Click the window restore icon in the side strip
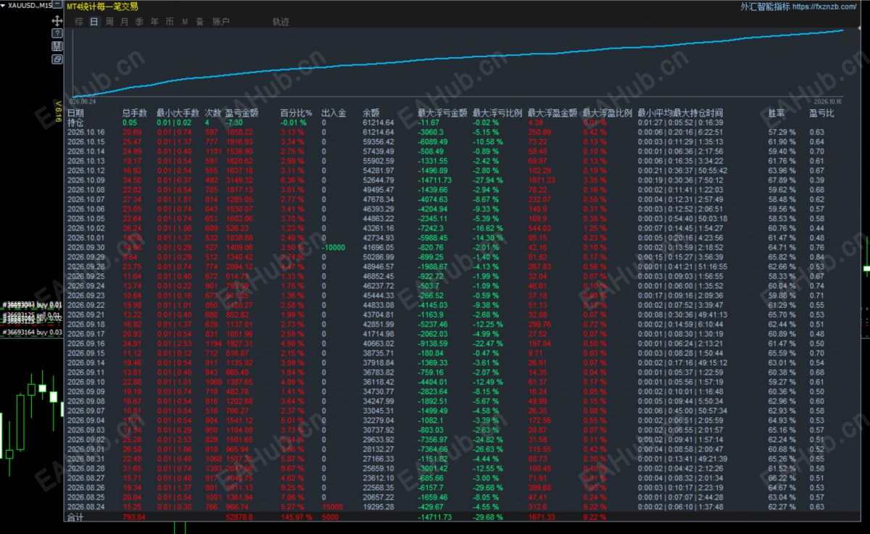 57,59
